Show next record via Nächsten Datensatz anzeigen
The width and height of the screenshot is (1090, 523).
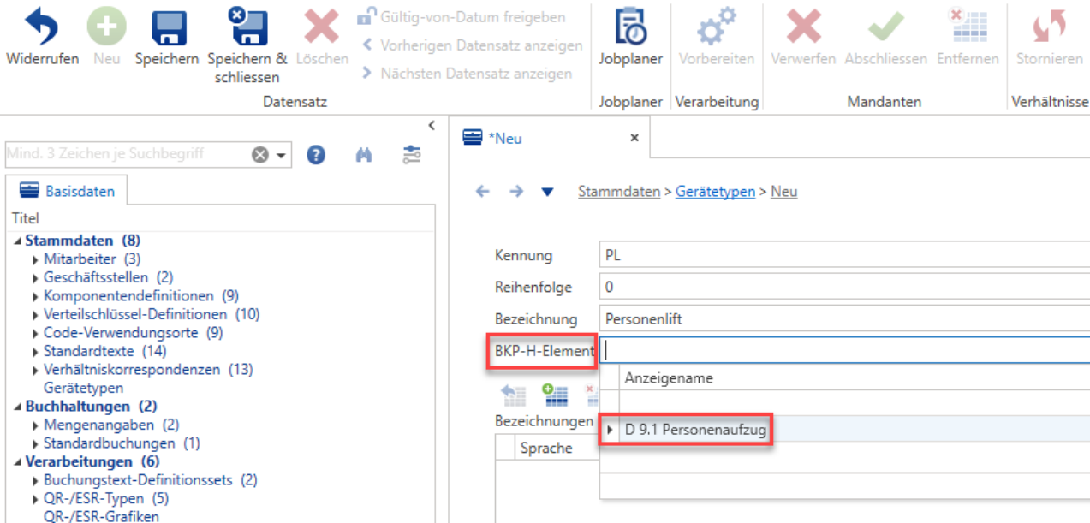click(466, 74)
